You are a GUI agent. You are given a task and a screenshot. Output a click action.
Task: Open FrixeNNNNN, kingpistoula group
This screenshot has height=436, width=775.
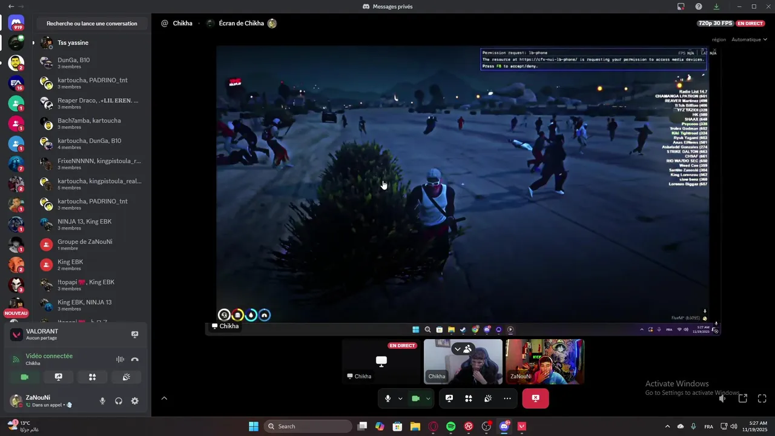[x=91, y=163]
